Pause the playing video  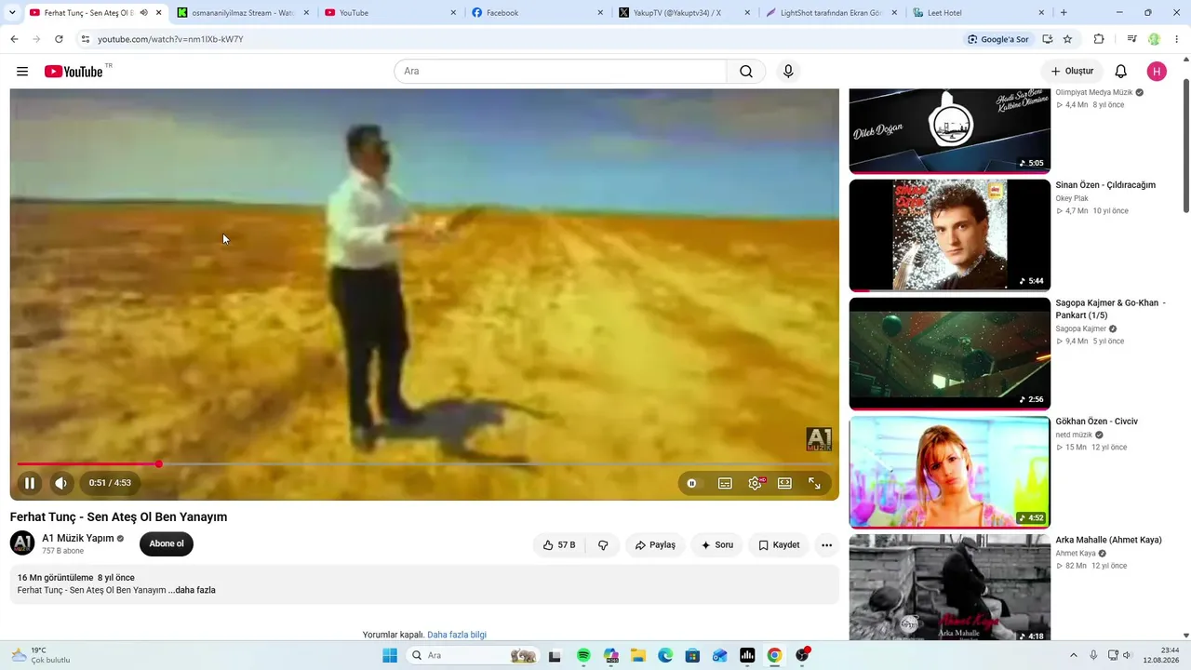point(30,483)
